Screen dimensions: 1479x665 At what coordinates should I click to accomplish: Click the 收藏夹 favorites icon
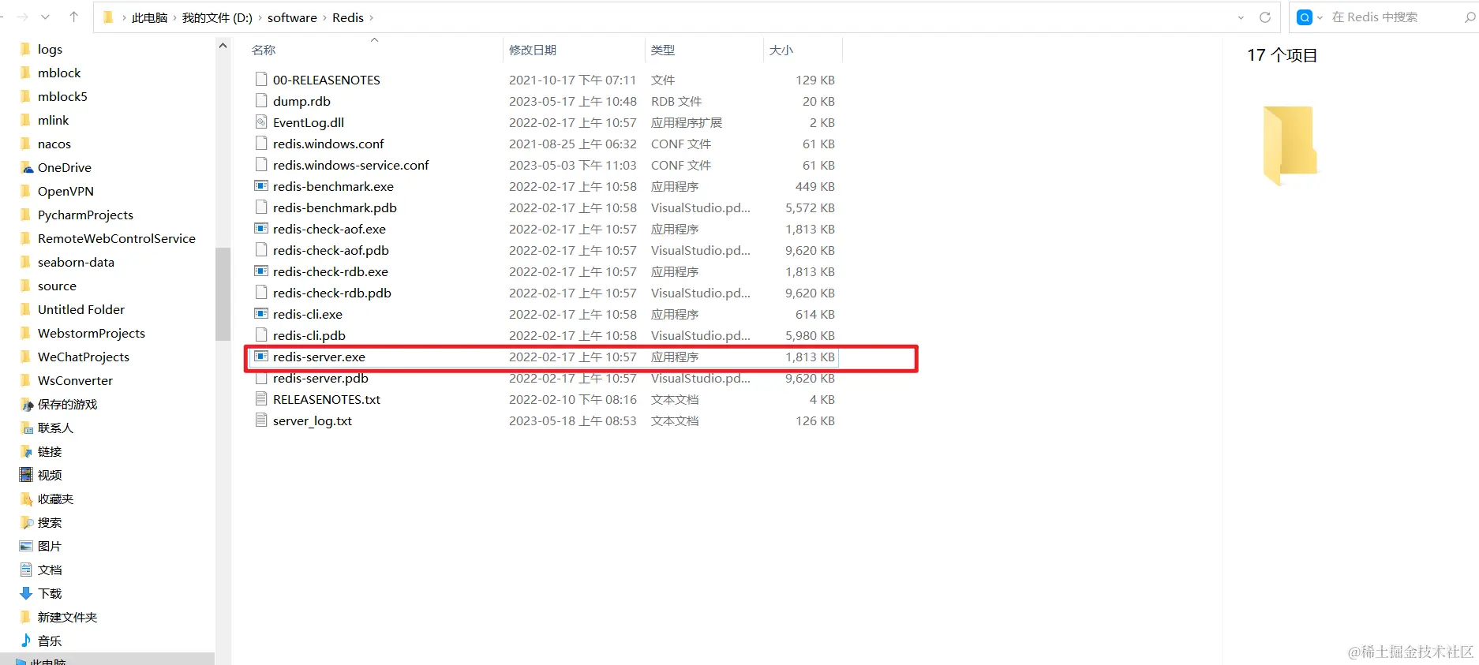click(27, 499)
